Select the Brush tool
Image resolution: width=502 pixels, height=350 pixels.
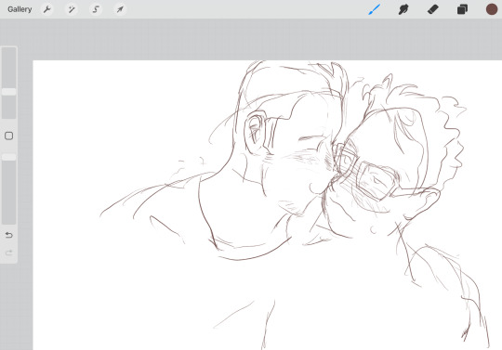(374, 9)
